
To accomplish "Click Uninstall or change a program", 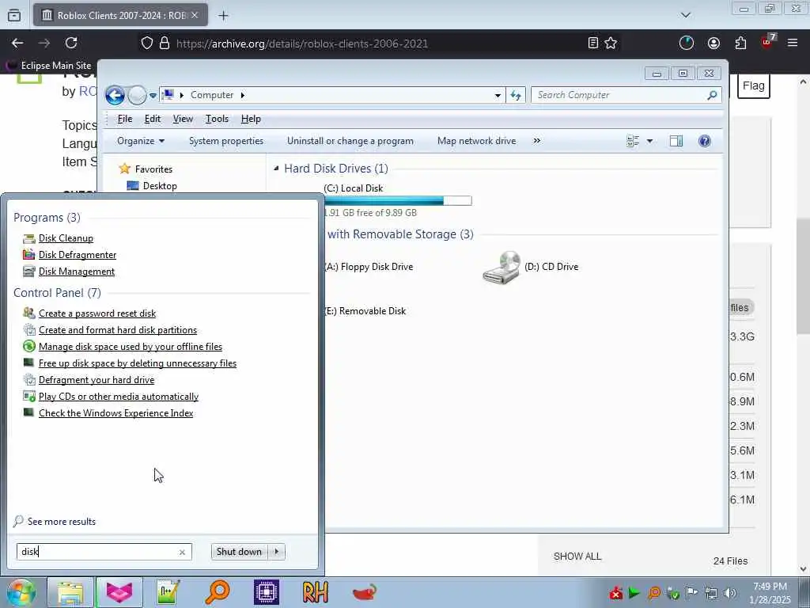I will pos(350,141).
